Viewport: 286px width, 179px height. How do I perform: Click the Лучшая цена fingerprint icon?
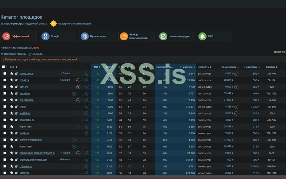84,36
